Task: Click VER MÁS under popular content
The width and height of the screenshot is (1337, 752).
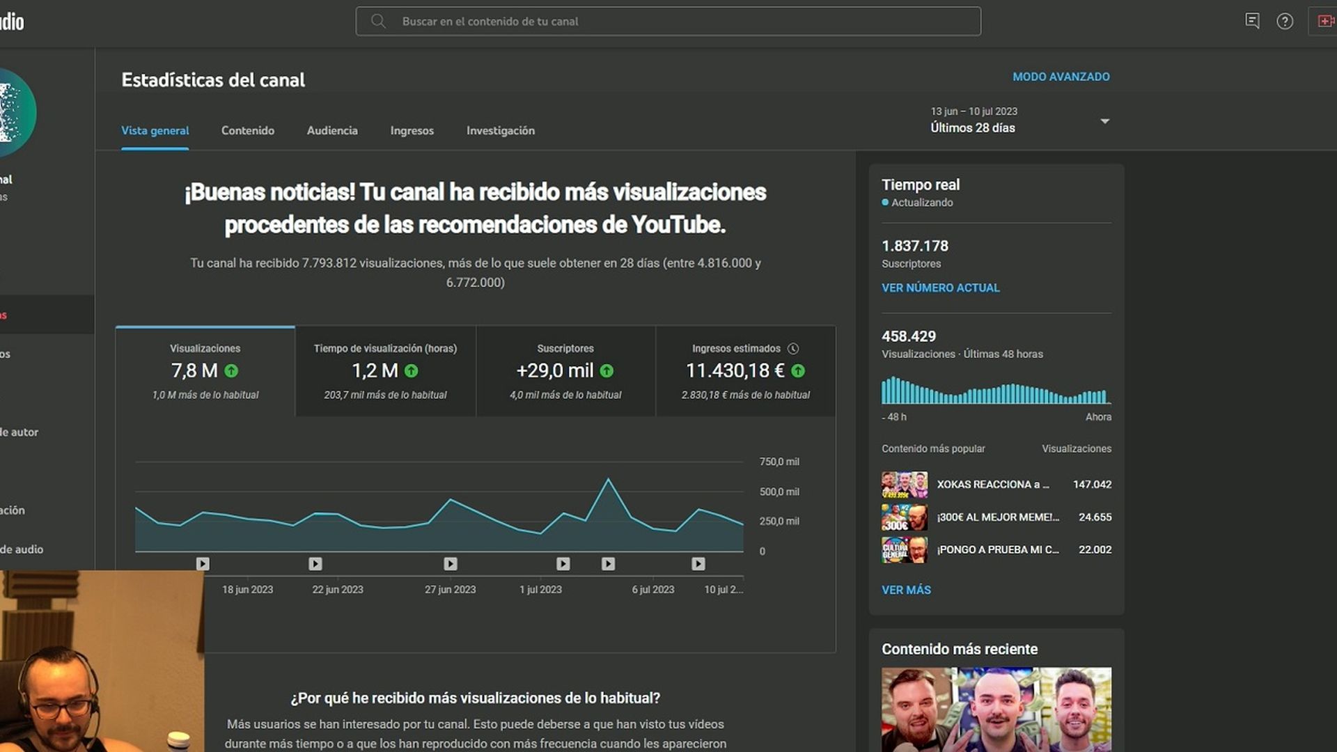Action: (x=906, y=590)
